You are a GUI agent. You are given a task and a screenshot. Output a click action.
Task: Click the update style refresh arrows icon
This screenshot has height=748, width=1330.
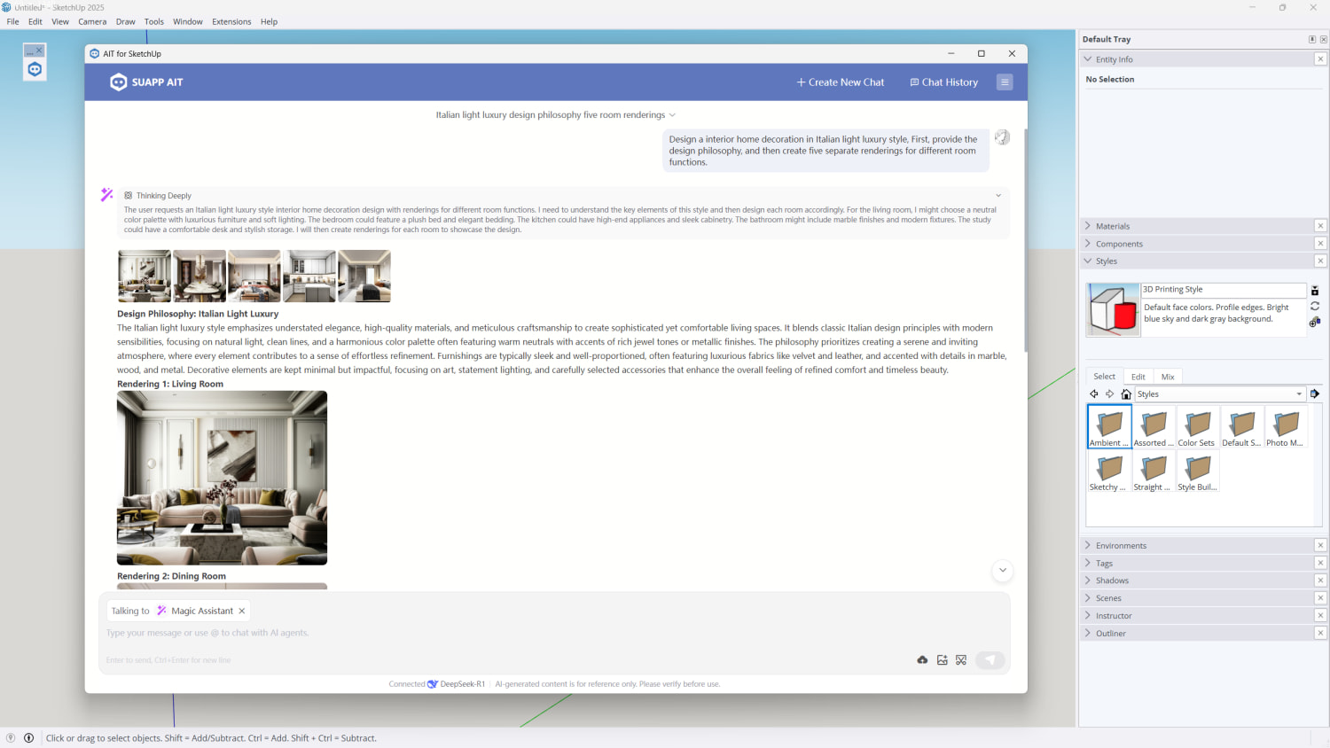1315,306
